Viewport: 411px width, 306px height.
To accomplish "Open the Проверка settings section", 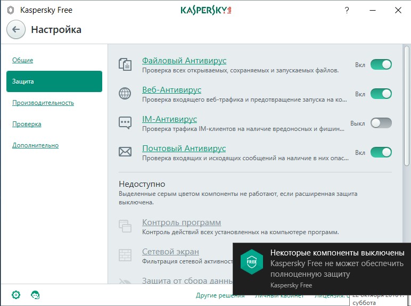I will (27, 124).
